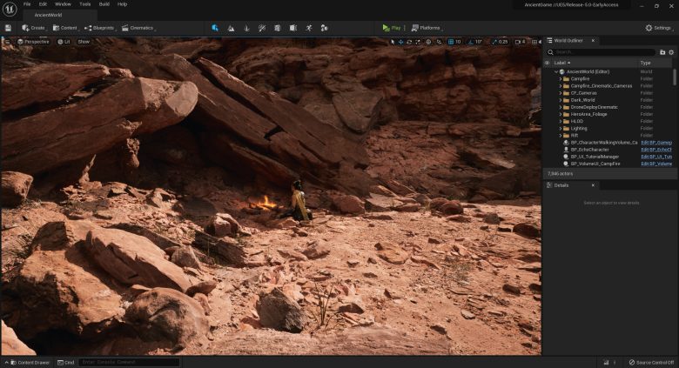The image size is (679, 368).
Task: Open Edit BP_EchoCharacter blueprint link
Action: tap(656, 150)
